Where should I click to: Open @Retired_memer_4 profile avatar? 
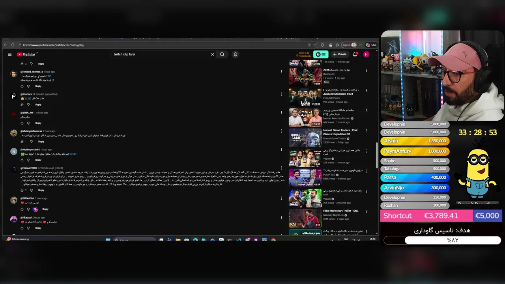coord(14,74)
